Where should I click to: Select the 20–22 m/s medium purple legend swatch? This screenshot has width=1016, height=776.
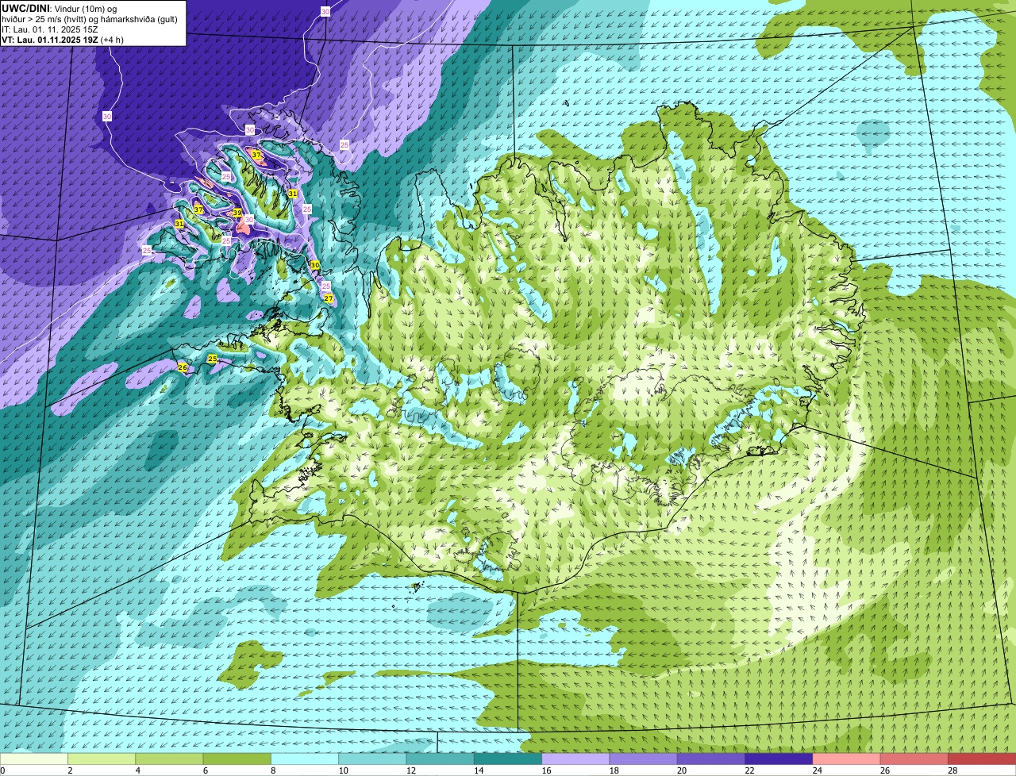[x=711, y=759]
